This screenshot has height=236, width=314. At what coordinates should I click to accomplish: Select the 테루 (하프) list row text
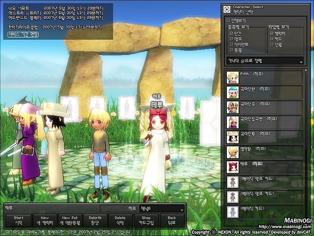click(x=251, y=163)
